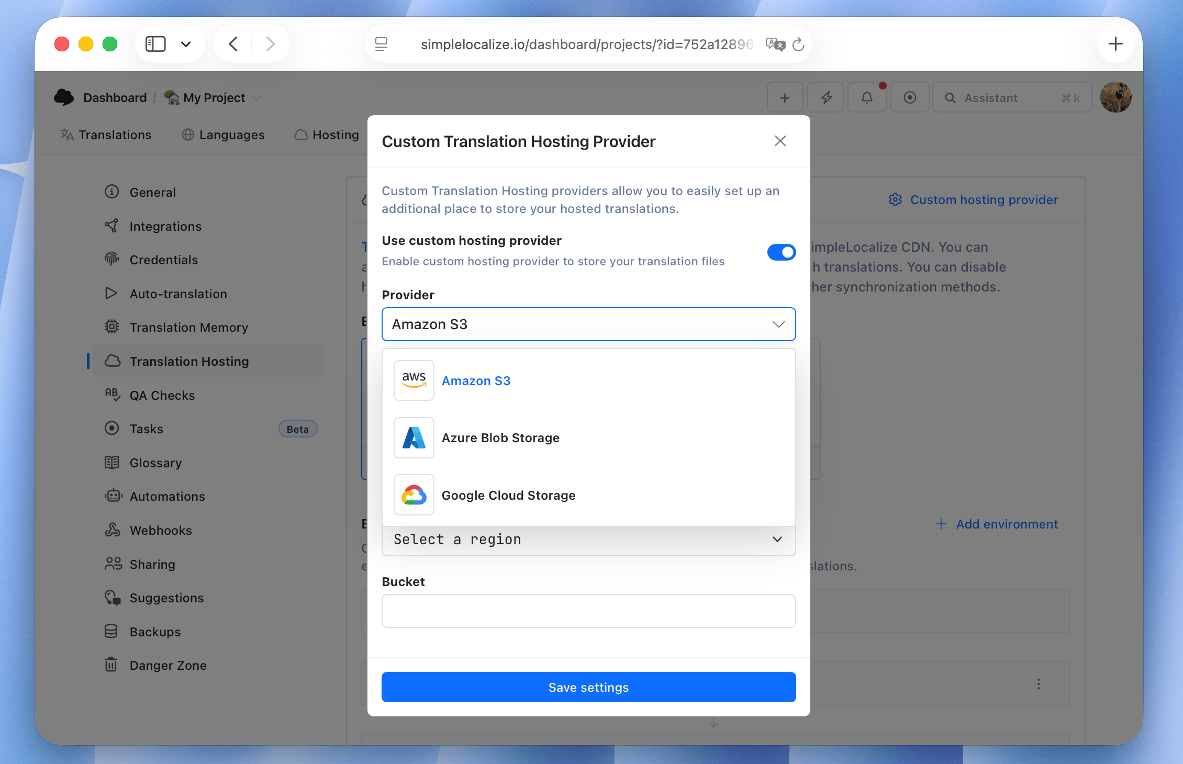
Task: Click the Add environment link
Action: click(x=997, y=524)
